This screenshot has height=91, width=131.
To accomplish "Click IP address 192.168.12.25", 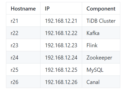I will [x=61, y=69].
